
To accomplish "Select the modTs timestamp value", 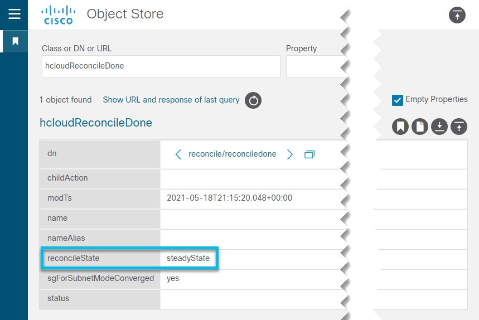I will (229, 198).
